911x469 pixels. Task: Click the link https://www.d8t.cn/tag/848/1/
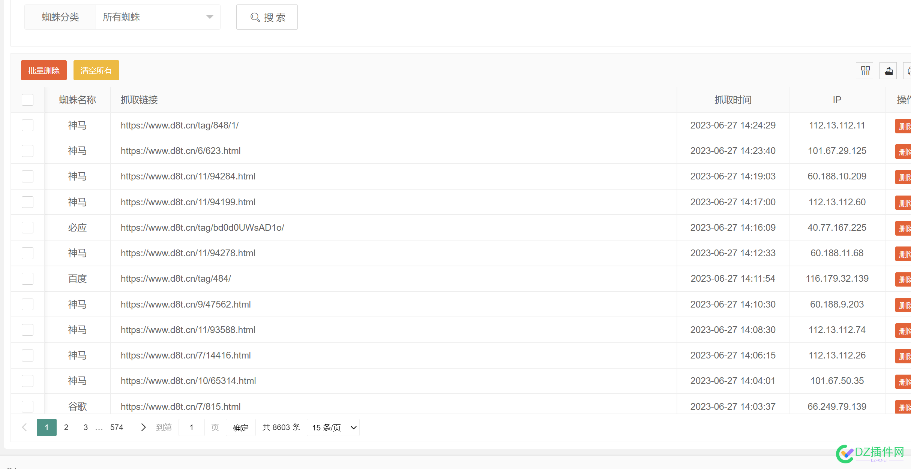click(x=180, y=125)
